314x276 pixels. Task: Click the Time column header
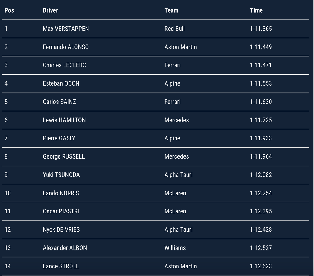[256, 10]
